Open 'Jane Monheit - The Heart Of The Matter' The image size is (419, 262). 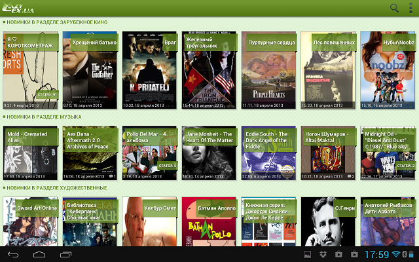(209, 153)
